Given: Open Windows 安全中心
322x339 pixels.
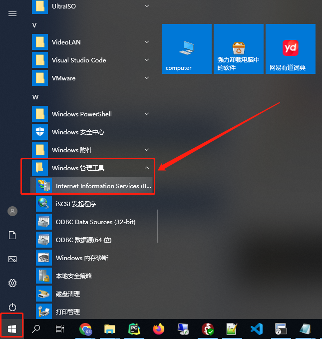Looking at the screenshot, I should pos(92,132).
